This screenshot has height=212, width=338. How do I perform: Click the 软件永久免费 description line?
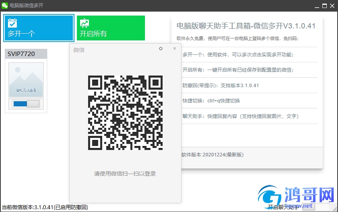click(x=237, y=38)
